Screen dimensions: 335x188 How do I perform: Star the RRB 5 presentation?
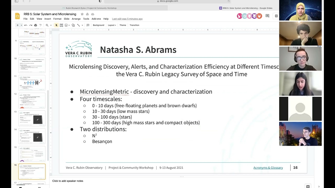click(x=82, y=14)
